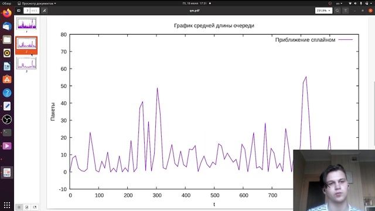Close the document viewer window
375x211 pixels.
pos(370,11)
